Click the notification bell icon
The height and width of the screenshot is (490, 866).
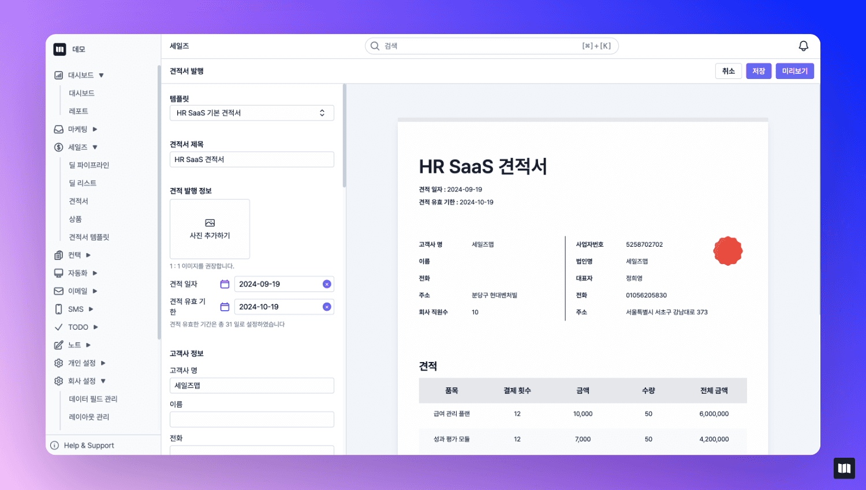(803, 46)
